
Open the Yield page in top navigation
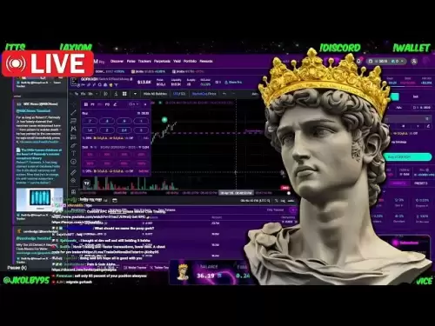click(x=177, y=61)
